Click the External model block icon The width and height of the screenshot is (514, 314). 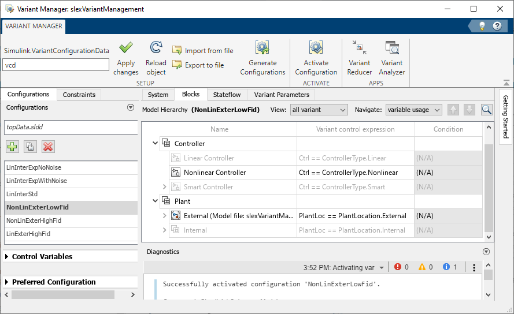[x=176, y=215]
